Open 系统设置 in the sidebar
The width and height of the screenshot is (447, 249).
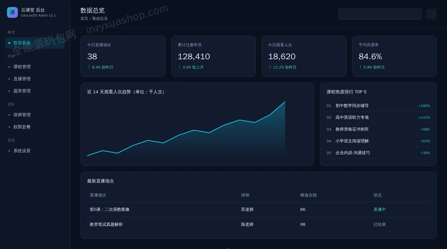(x=35, y=151)
